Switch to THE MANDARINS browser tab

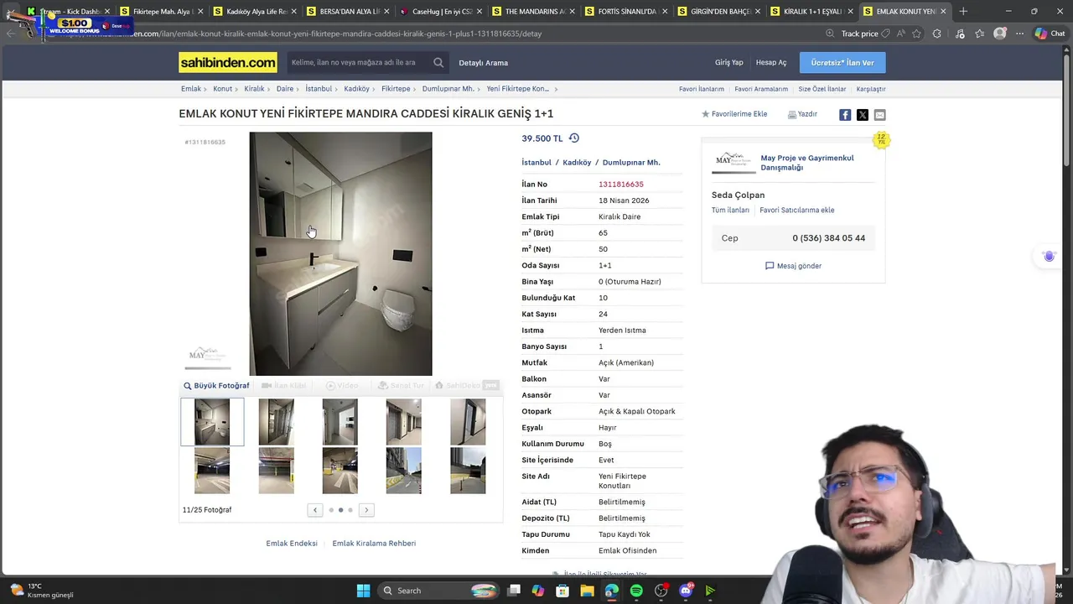pyautogui.click(x=532, y=11)
